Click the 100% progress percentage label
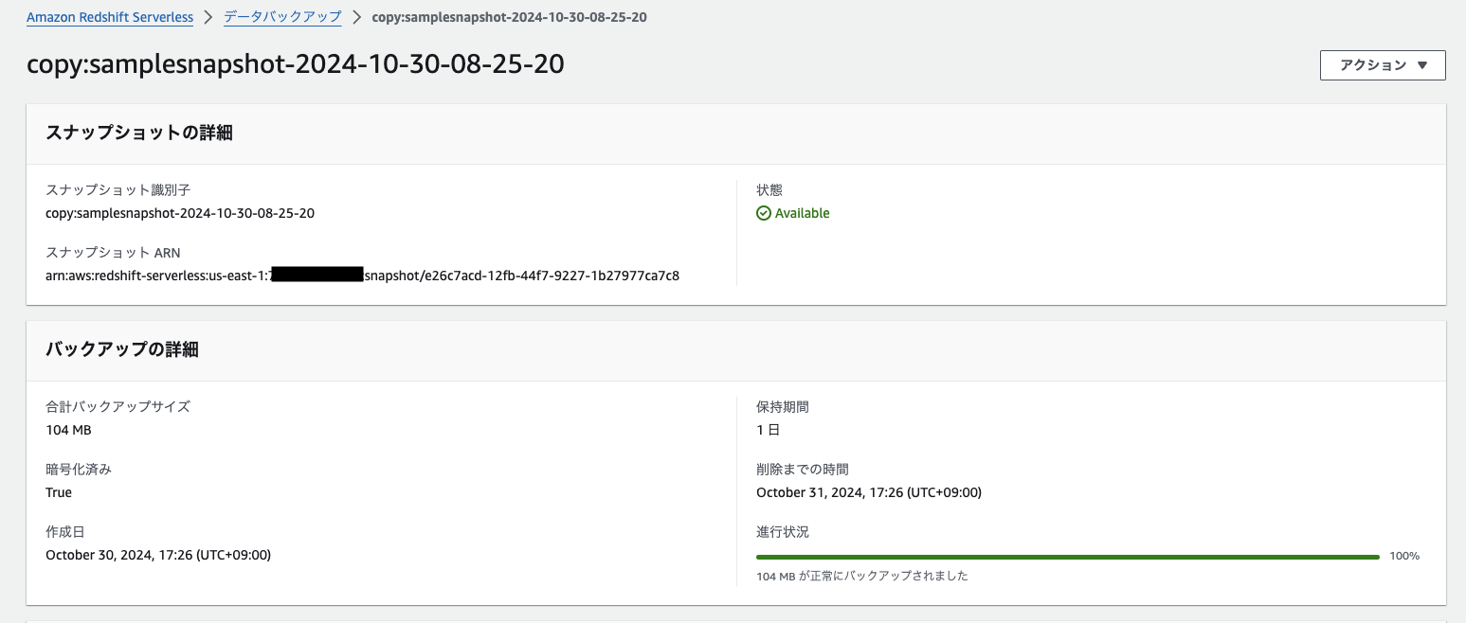1466x623 pixels. tap(1404, 557)
